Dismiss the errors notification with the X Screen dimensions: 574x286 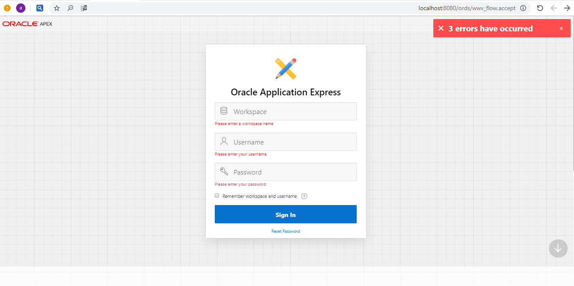point(561,28)
